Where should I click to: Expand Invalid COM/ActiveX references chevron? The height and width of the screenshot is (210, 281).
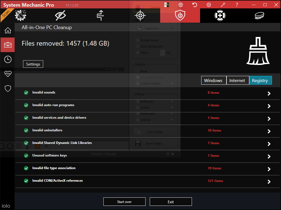click(x=269, y=182)
